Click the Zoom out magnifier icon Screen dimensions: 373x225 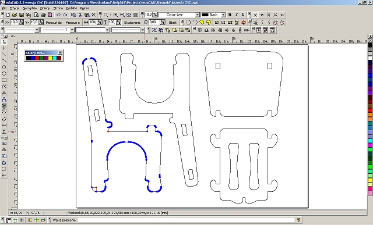(x=122, y=15)
